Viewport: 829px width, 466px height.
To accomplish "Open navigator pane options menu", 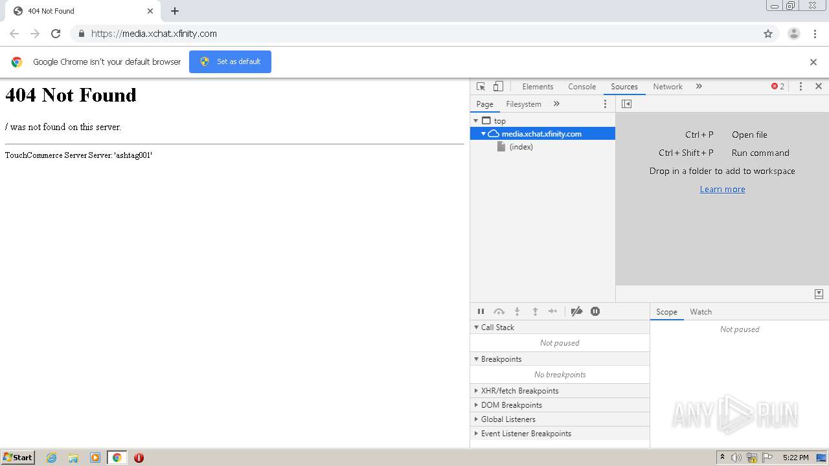I will 606,104.
